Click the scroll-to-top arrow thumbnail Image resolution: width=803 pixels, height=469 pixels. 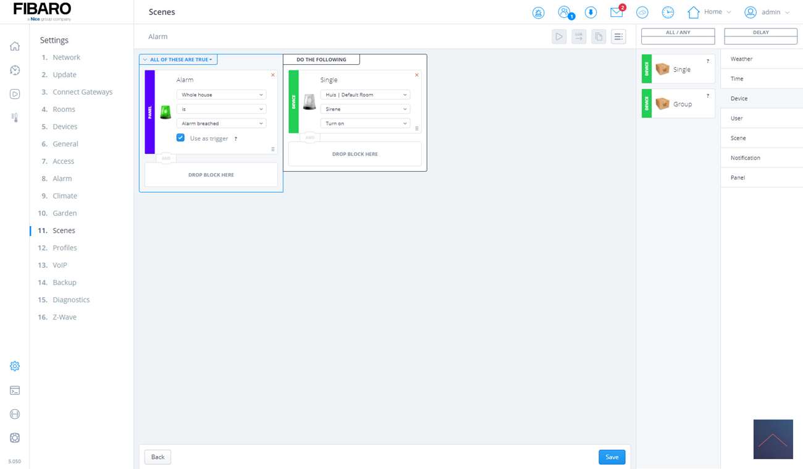773,439
